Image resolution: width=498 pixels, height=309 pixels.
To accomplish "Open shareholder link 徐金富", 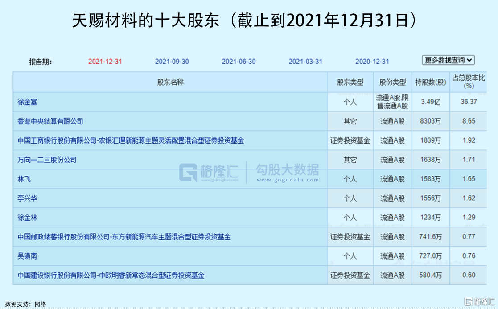I will pos(27,102).
